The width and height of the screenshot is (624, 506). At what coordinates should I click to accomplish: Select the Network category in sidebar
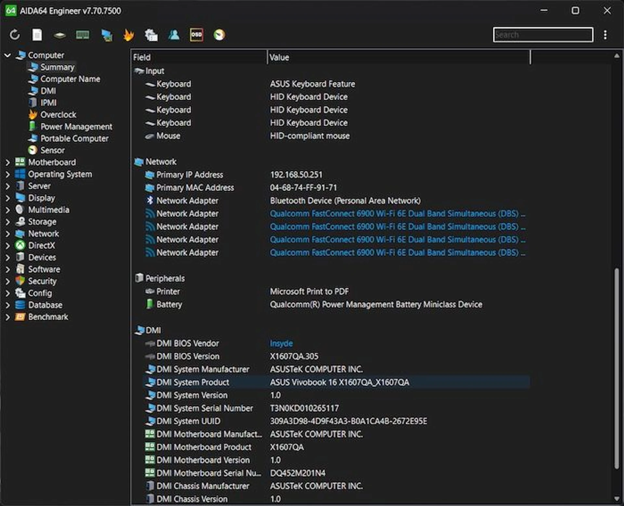point(44,234)
